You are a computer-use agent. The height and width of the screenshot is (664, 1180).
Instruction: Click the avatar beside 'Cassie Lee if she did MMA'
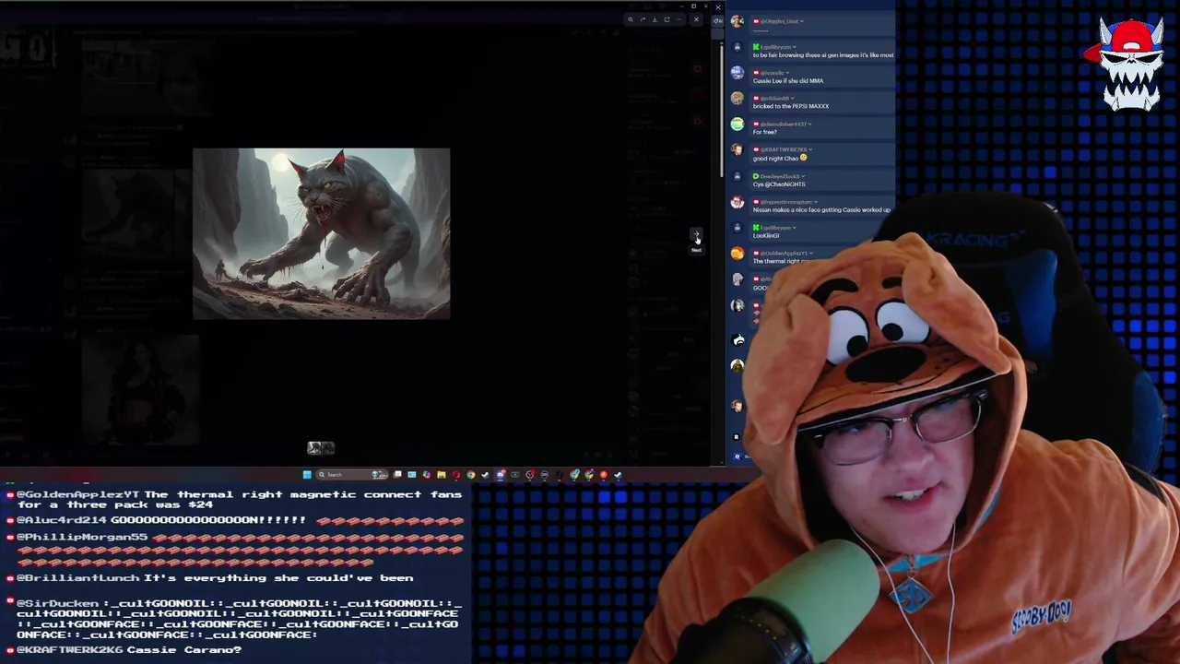pos(737,73)
